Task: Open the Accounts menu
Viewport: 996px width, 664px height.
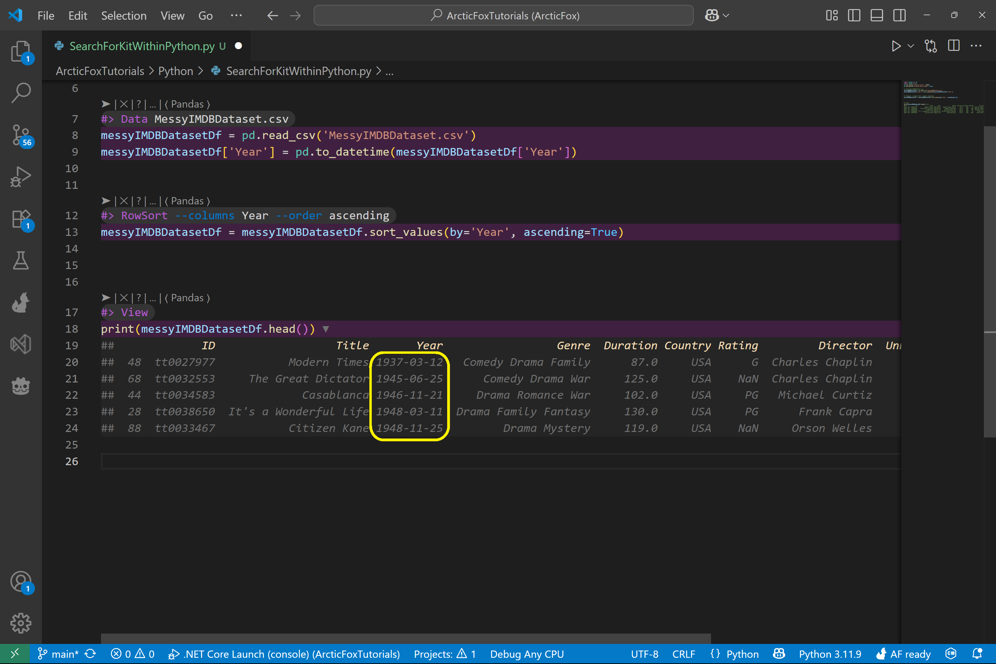Action: coord(20,582)
